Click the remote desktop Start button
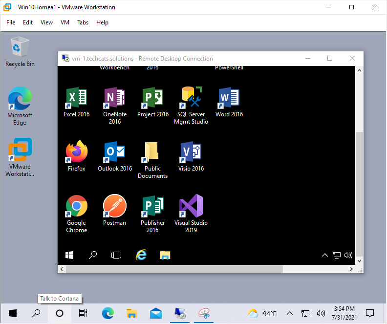Screen dimensions: 387x324 [69, 255]
